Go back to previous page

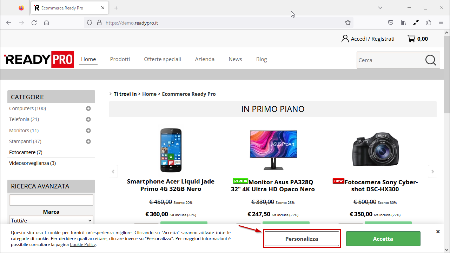[x=9, y=22]
